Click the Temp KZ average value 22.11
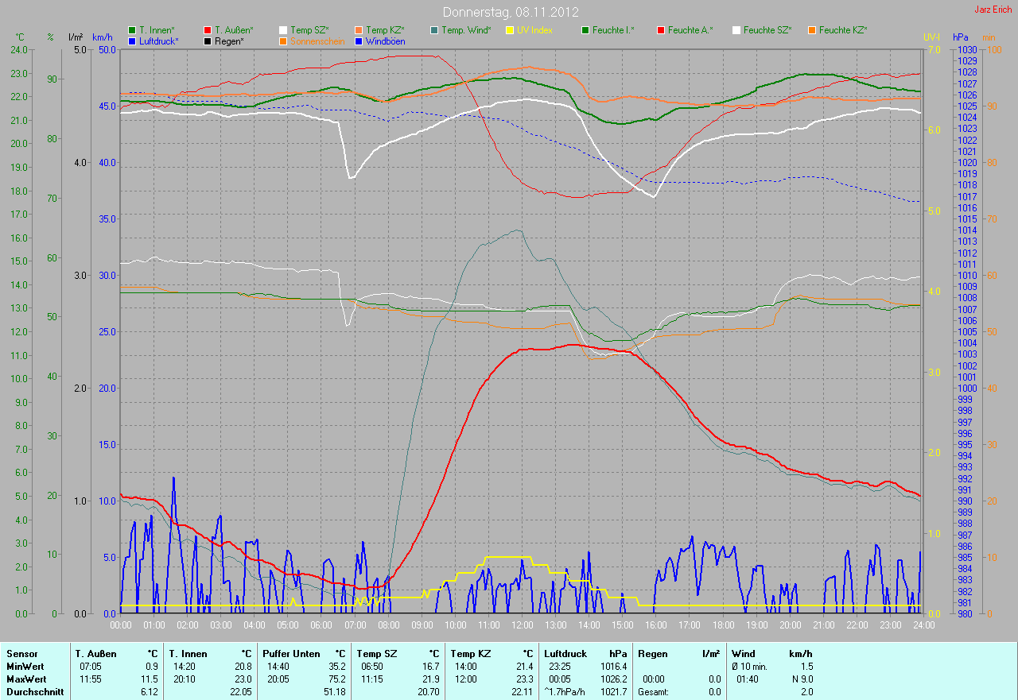Image resolution: width=1018 pixels, height=700 pixels. click(521, 692)
